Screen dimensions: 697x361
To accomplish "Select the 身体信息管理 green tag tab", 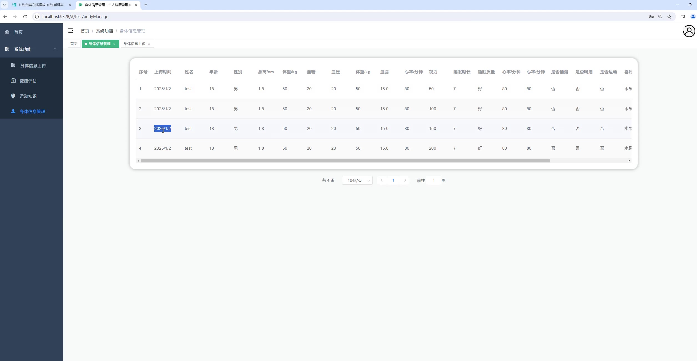I will click(x=100, y=44).
